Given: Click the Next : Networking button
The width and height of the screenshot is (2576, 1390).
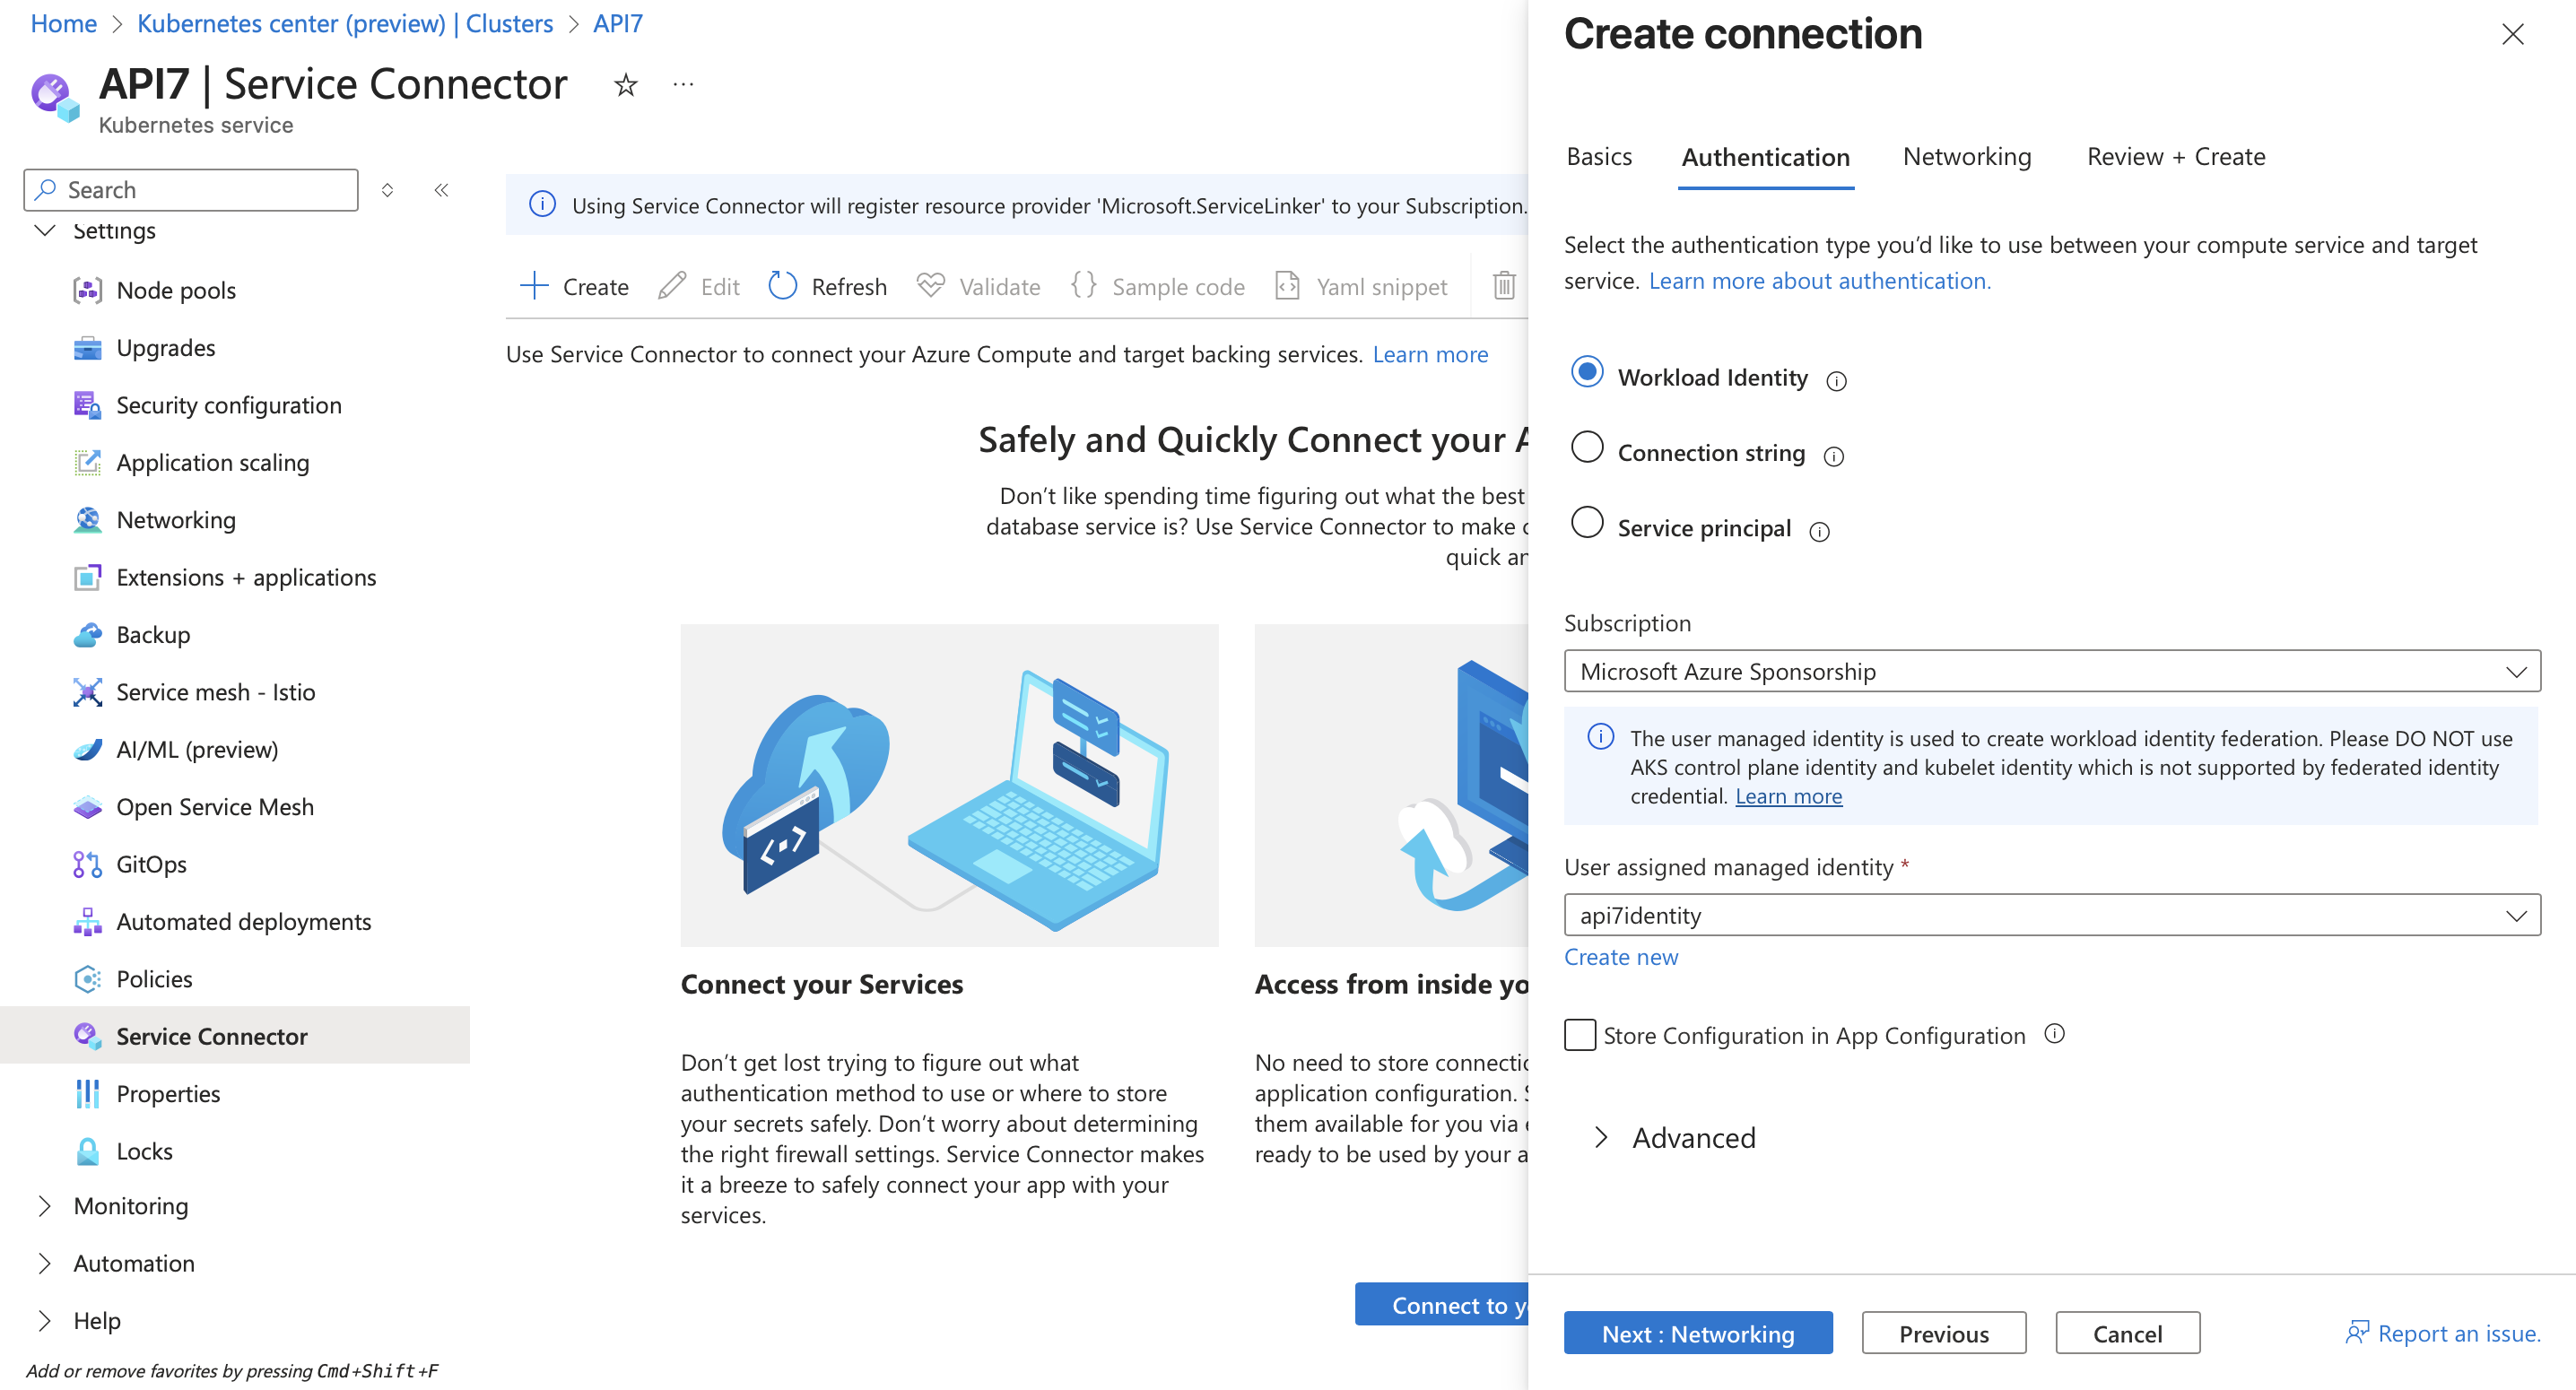Looking at the screenshot, I should point(1697,1333).
